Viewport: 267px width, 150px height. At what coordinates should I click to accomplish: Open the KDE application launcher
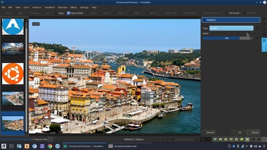click(x=4, y=146)
